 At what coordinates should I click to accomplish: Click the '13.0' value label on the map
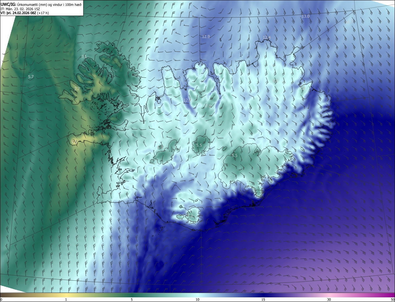306,16
